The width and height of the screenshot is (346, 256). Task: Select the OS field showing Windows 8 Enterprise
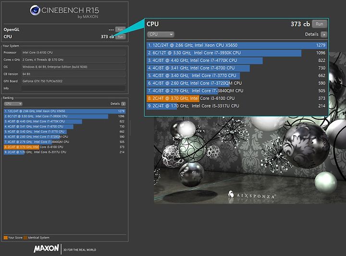[74, 67]
